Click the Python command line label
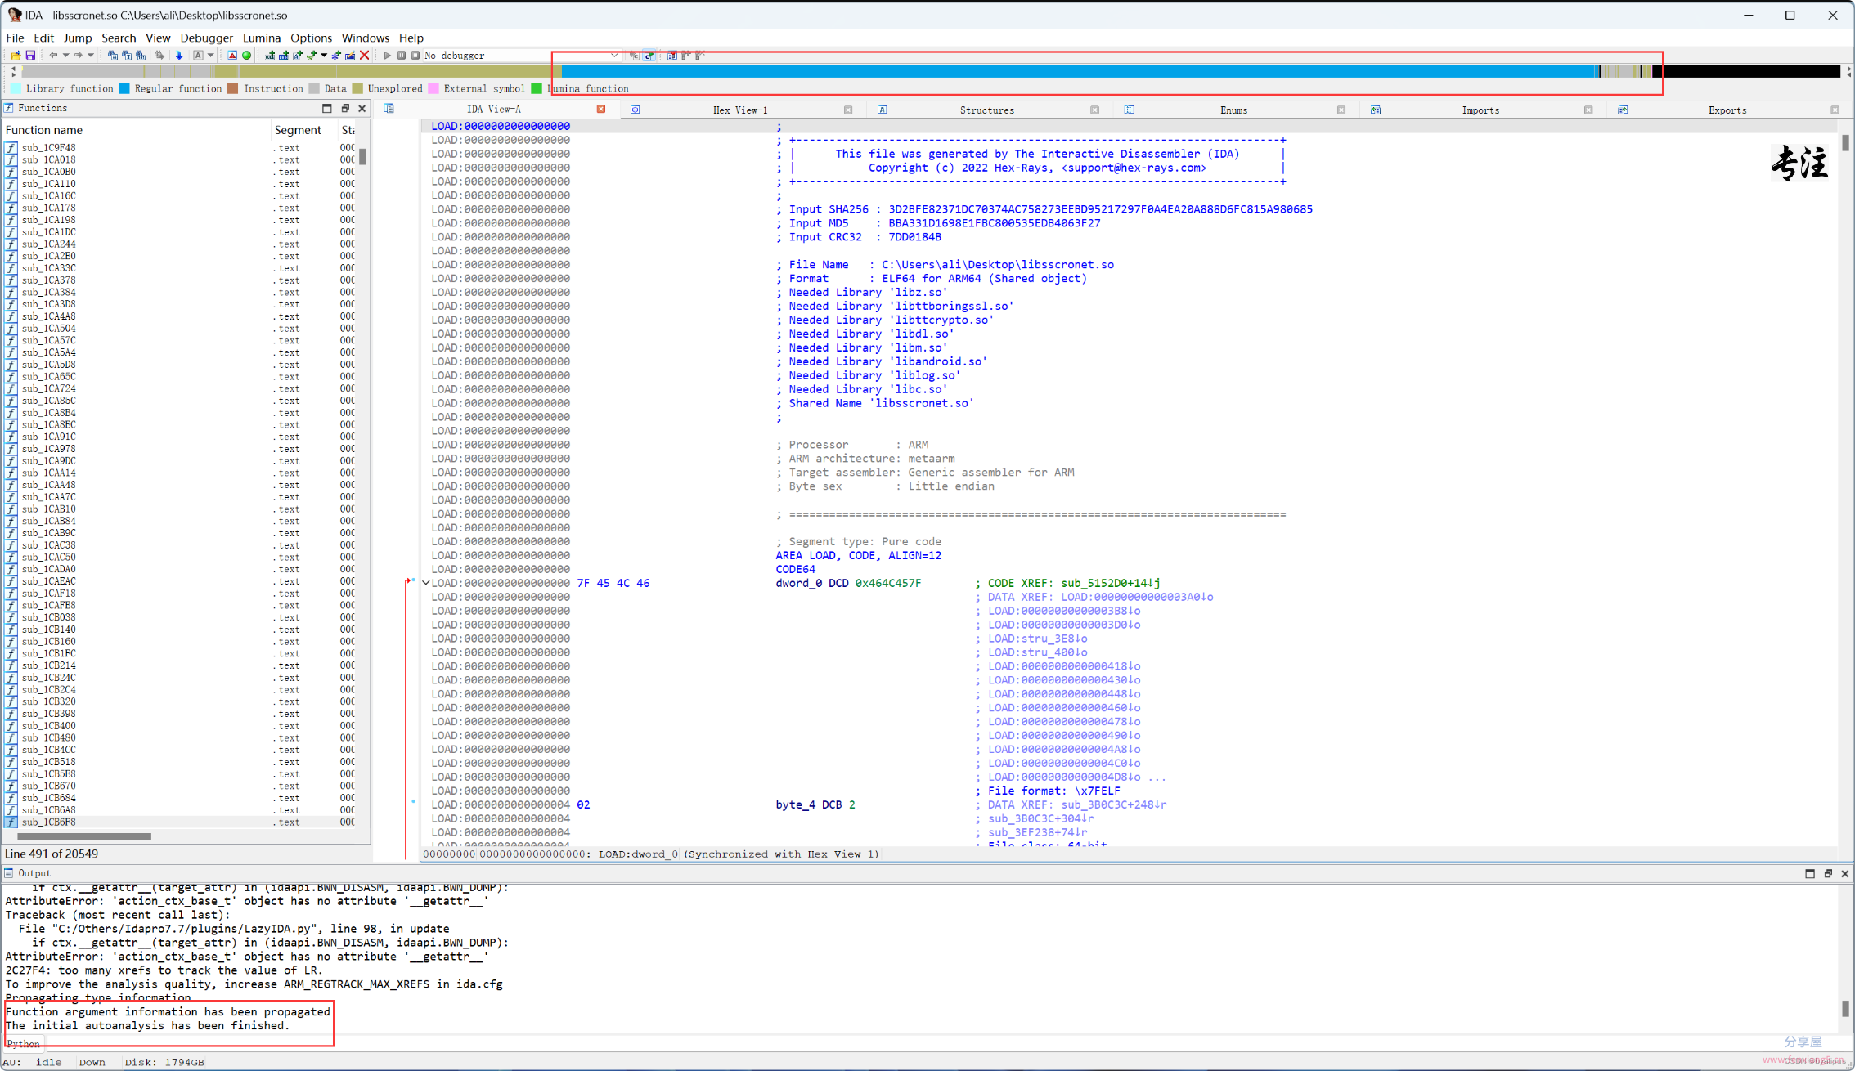The width and height of the screenshot is (1855, 1071). [23, 1044]
